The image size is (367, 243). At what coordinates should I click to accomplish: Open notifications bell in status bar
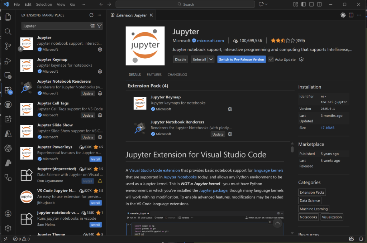[361, 239]
